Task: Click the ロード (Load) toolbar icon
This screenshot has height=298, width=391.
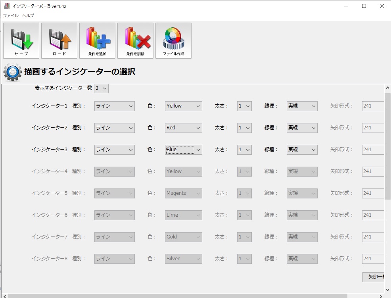Action: 59,40
